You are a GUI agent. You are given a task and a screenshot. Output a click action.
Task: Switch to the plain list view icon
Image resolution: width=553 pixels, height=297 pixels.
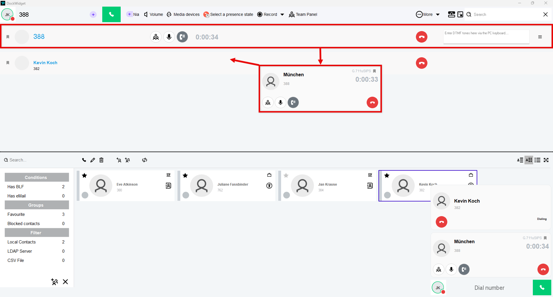coord(537,160)
